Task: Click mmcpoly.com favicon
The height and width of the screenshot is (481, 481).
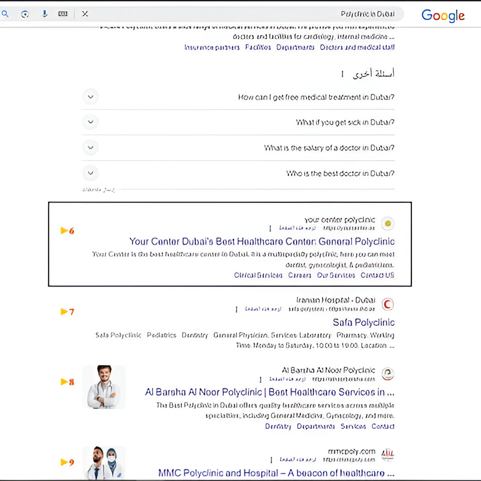Action: pyautogui.click(x=388, y=454)
